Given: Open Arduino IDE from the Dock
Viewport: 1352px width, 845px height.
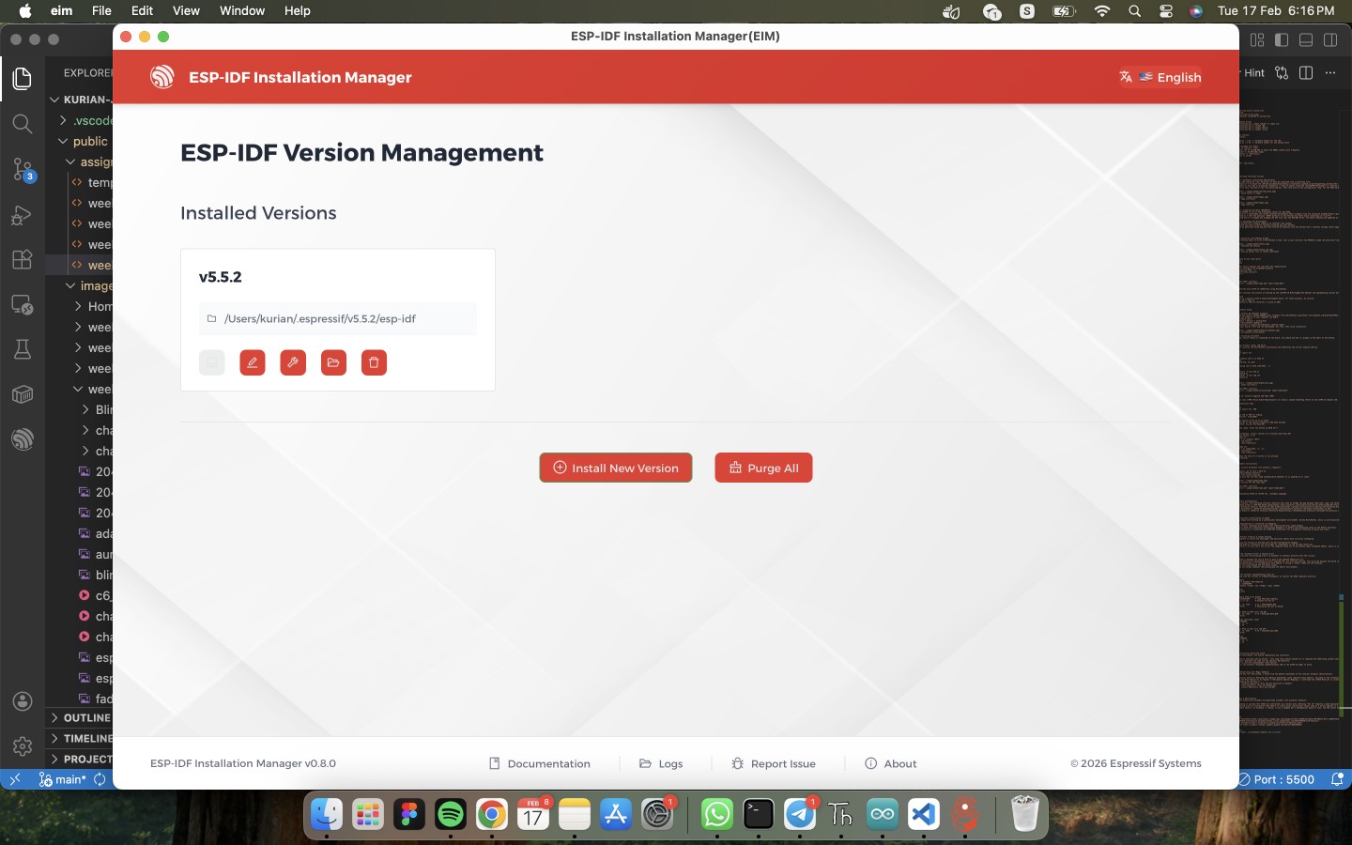Looking at the screenshot, I should [883, 814].
